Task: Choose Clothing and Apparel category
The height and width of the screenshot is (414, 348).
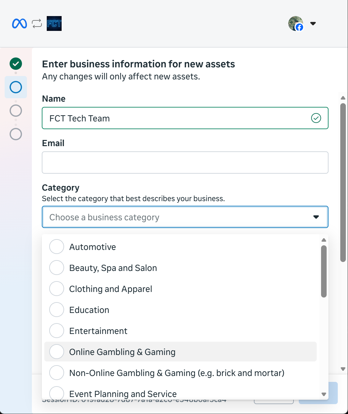Action: (x=181, y=289)
